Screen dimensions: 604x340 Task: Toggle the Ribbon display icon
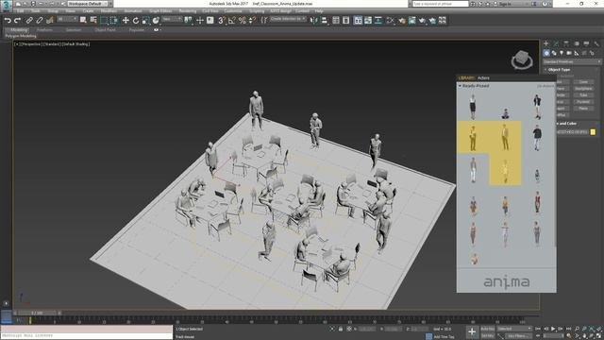pyautogui.click(x=358, y=21)
